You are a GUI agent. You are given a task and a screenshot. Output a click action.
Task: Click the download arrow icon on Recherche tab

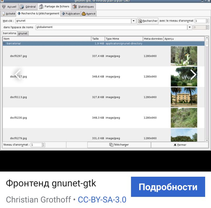pyautogui.click(x=19, y=13)
